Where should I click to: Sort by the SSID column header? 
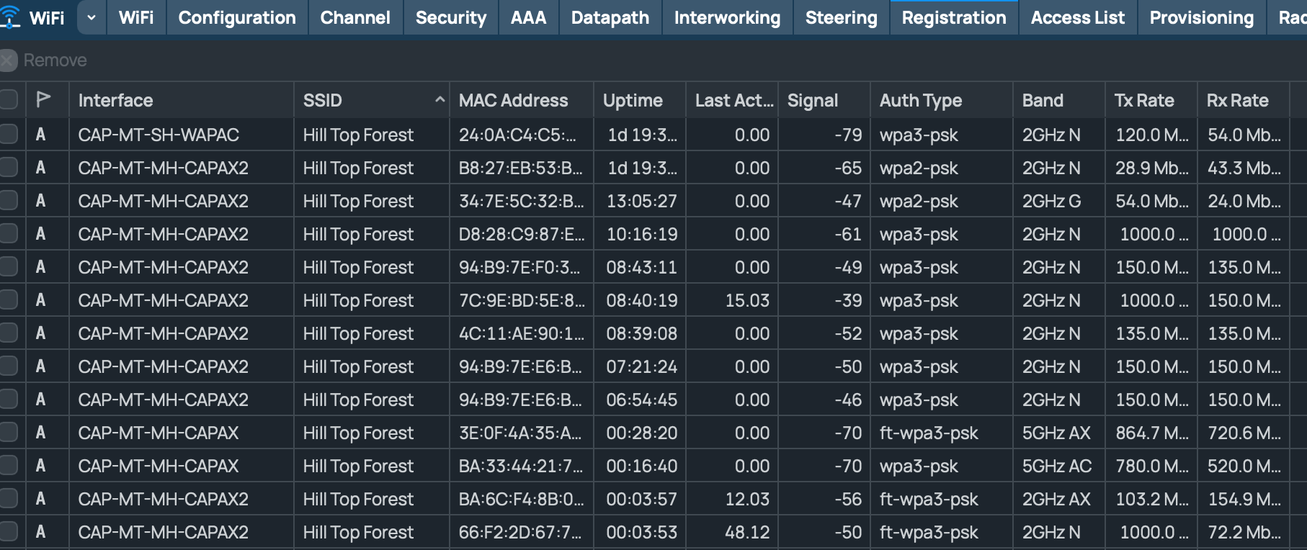point(372,100)
